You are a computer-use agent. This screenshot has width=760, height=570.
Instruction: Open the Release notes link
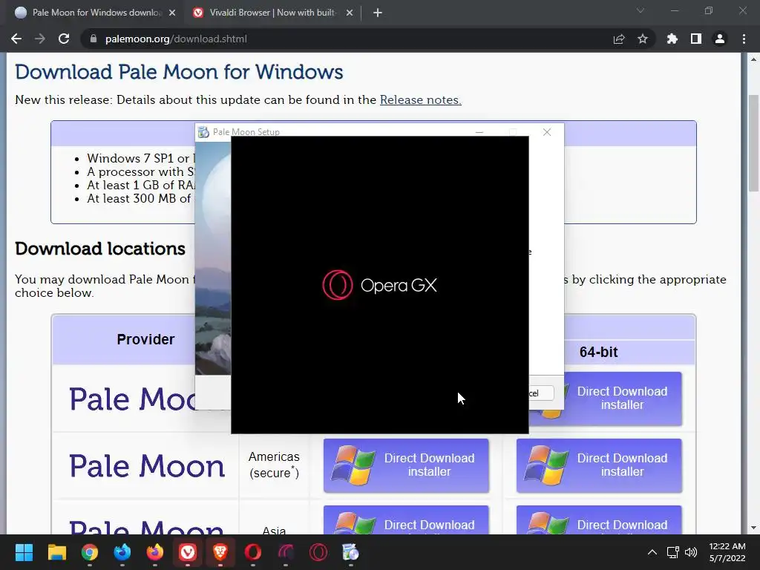tap(421, 100)
